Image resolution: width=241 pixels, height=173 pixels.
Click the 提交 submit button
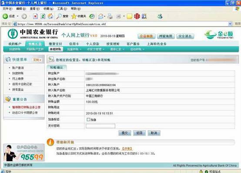point(125,133)
